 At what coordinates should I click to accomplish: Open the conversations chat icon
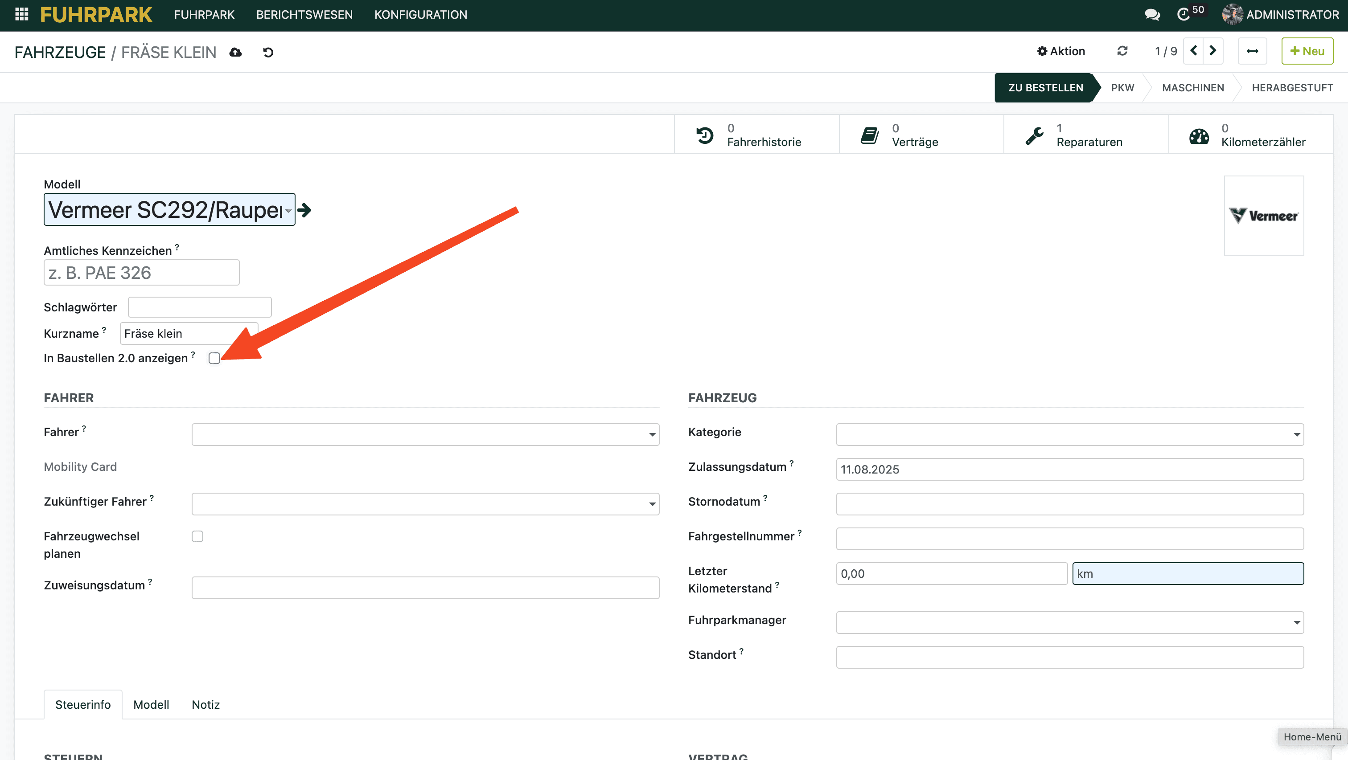pos(1152,14)
